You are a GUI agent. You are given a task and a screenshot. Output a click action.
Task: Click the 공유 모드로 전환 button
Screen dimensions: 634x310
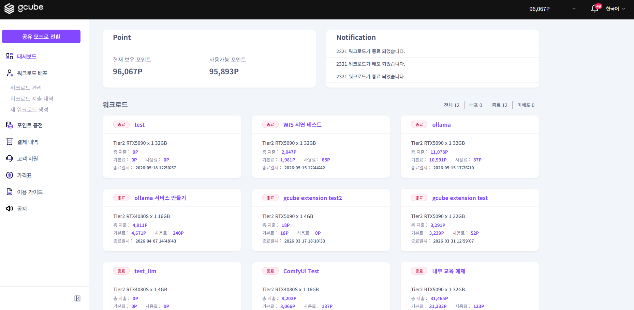pyautogui.click(x=41, y=36)
